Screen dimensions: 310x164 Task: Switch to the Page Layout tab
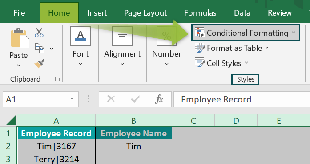click(145, 13)
